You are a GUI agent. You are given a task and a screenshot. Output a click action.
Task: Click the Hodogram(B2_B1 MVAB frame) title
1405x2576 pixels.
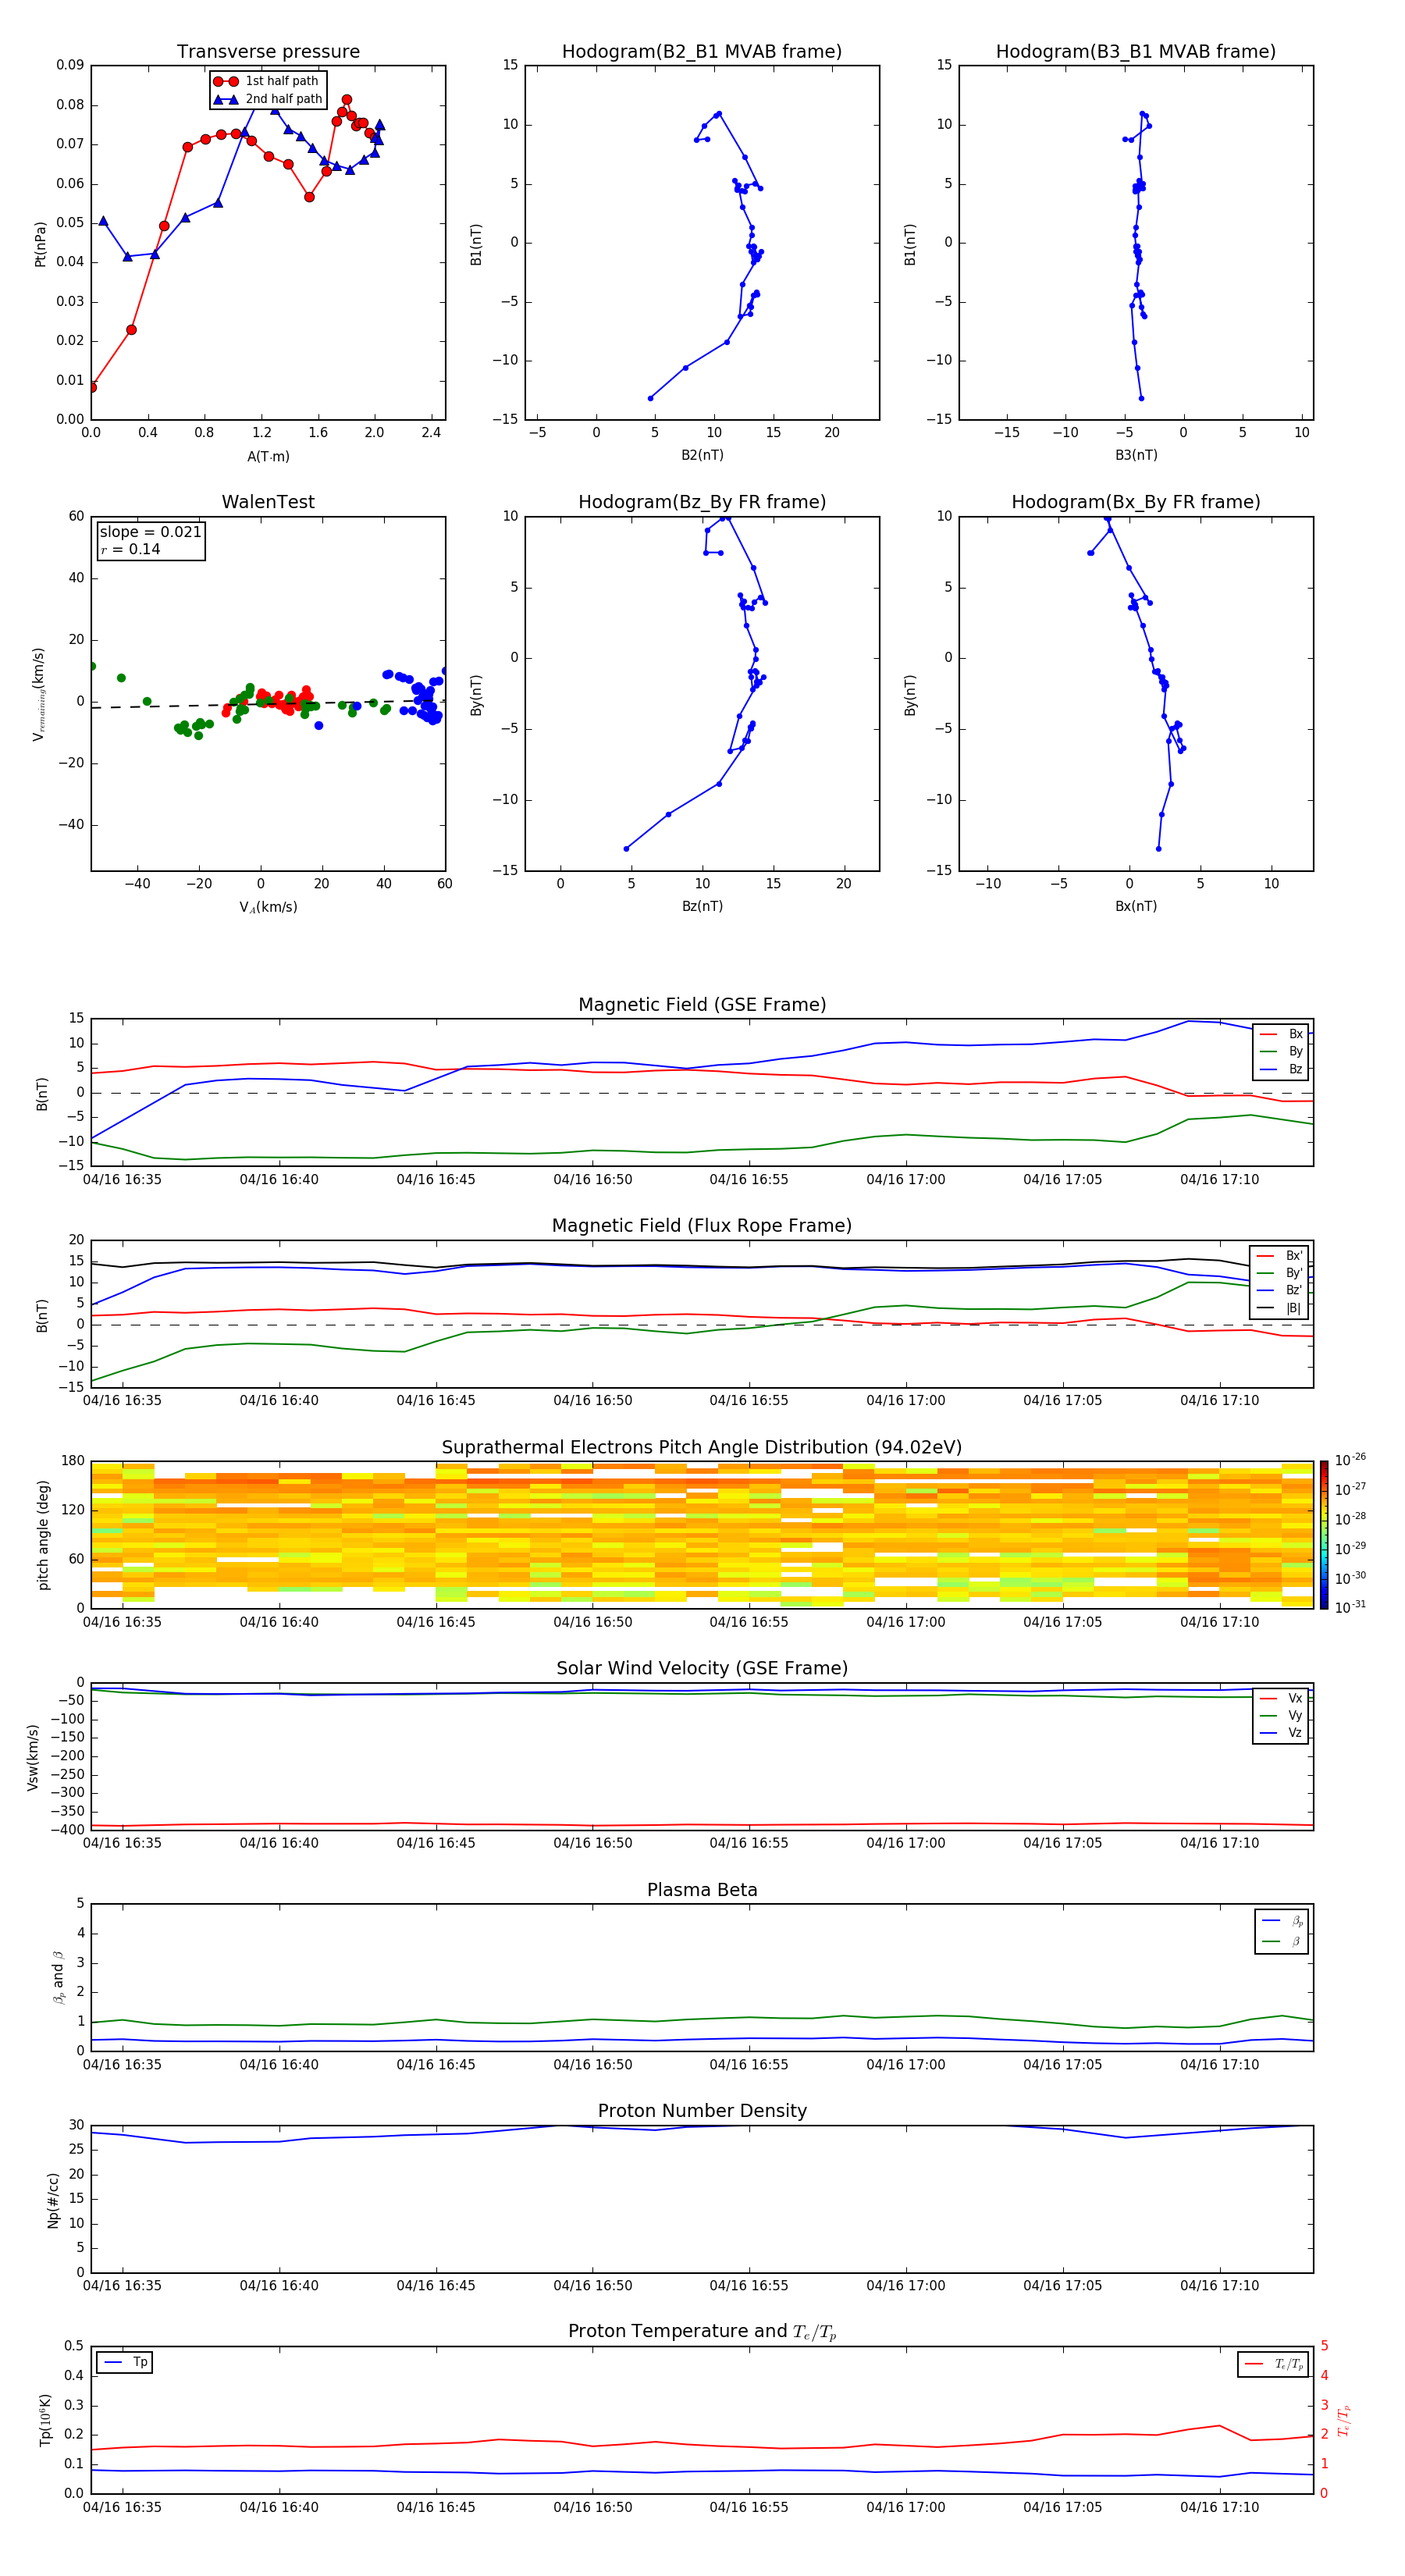[x=702, y=52]
